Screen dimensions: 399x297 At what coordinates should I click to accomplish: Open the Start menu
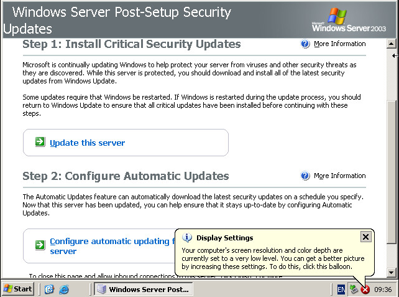pos(18,289)
